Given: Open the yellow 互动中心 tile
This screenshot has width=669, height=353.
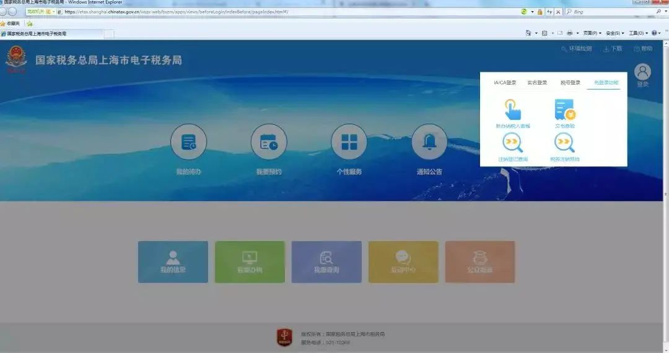Looking at the screenshot, I should coord(403,262).
